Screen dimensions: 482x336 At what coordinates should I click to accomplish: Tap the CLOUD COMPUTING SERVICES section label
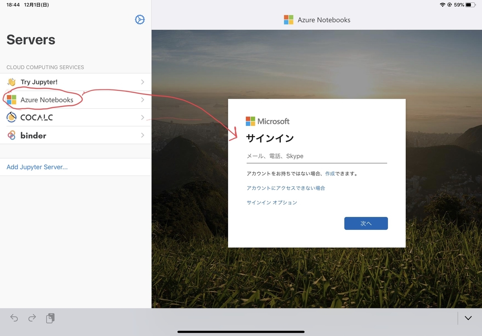point(45,67)
